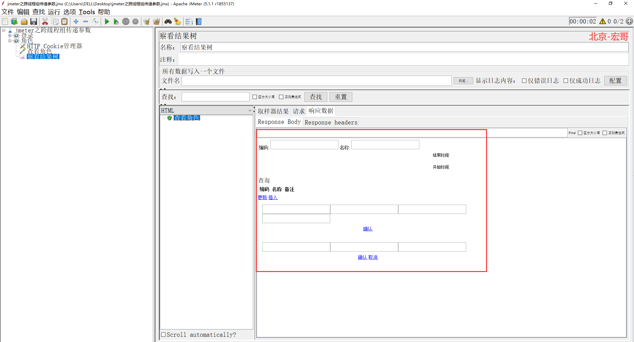Click the Cut scissors icon
The height and width of the screenshot is (342, 634).
point(45,22)
